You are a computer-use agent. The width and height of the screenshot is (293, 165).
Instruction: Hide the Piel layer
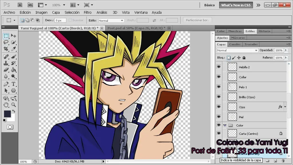pos(219,117)
